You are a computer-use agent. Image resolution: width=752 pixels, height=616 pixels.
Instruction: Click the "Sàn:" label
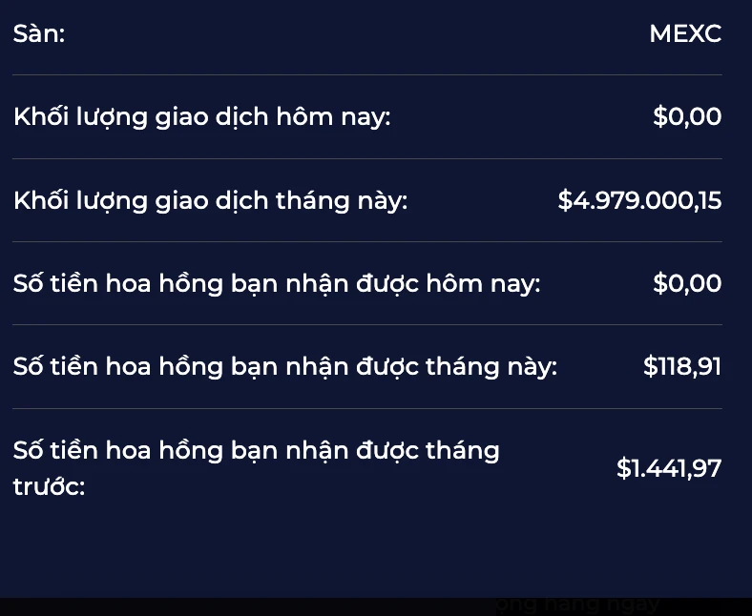pyautogui.click(x=39, y=34)
